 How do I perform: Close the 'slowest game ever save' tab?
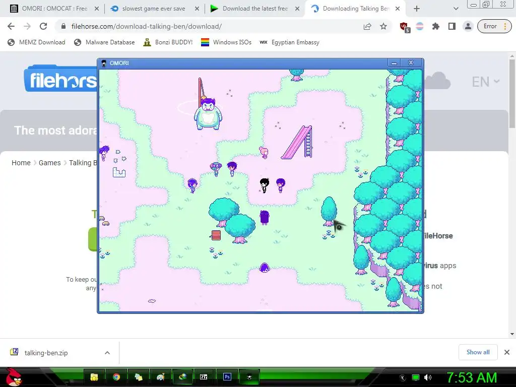[x=197, y=9]
